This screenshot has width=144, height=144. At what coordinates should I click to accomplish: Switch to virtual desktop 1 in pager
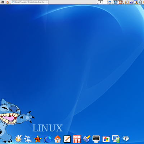tap(100, 2)
